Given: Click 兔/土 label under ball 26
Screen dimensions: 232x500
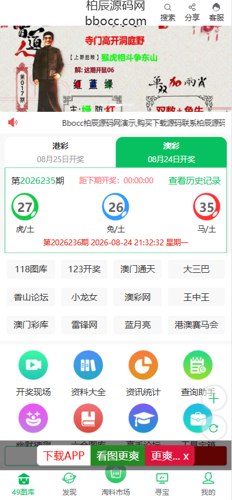Looking at the screenshot, I should click(115, 229).
